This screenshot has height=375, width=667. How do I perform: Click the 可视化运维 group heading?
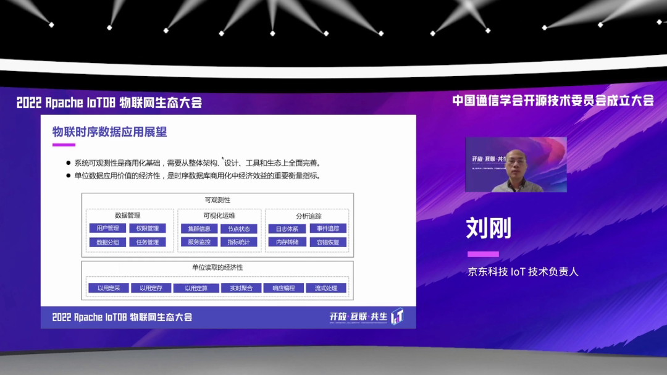coord(219,216)
